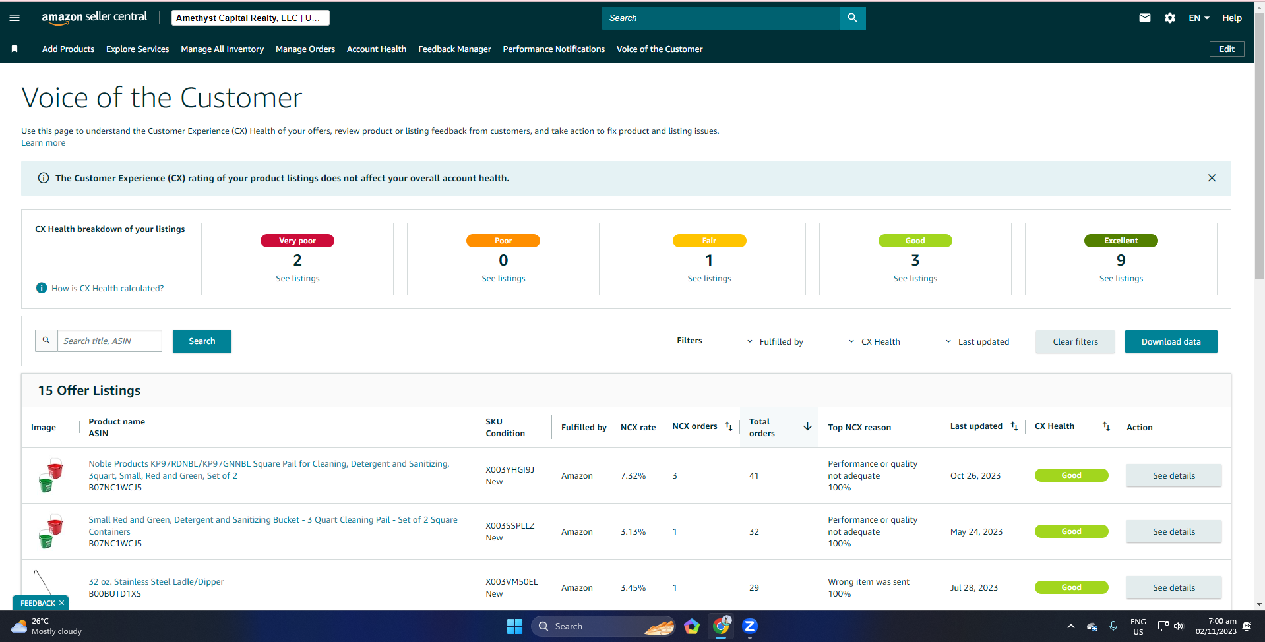The width and height of the screenshot is (1265, 642).
Task: Select Voice of the Customer menu item
Action: pyautogui.click(x=660, y=49)
